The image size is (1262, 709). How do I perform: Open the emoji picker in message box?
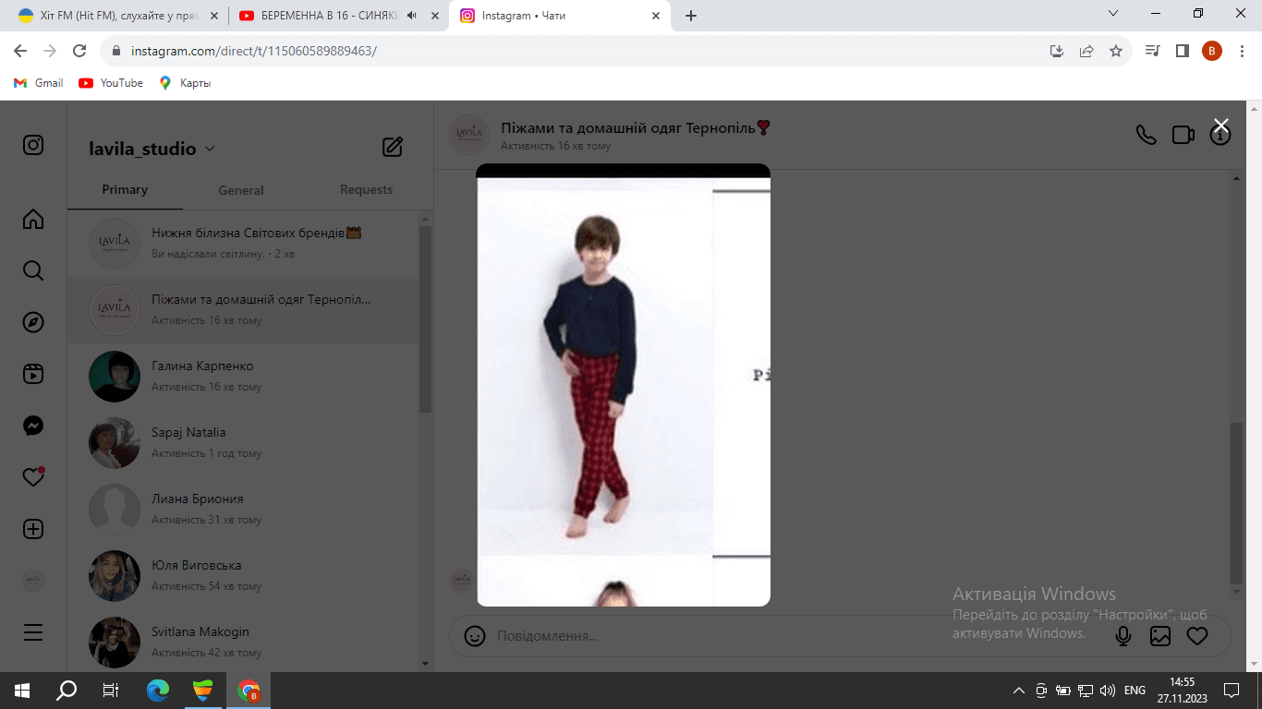point(475,636)
